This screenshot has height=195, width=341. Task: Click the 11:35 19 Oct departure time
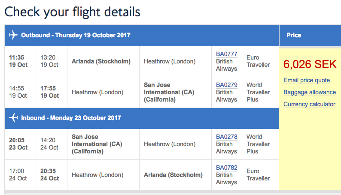(x=18, y=61)
